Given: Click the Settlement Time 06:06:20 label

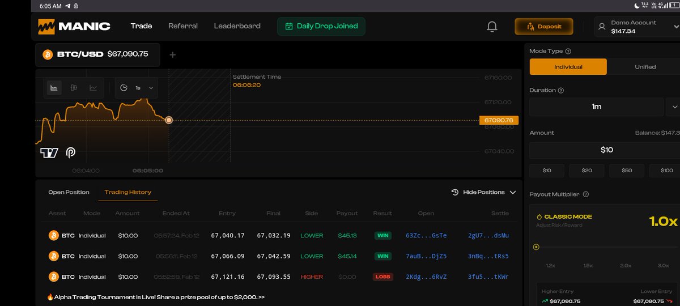Looking at the screenshot, I should [257, 81].
